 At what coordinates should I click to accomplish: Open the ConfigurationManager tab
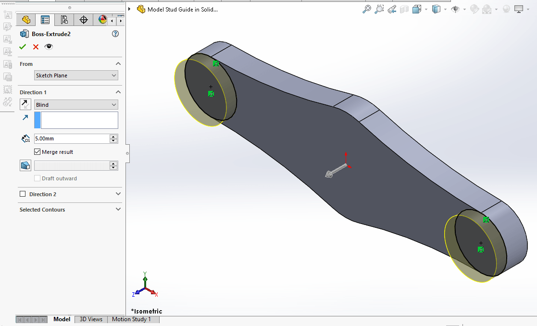64,20
